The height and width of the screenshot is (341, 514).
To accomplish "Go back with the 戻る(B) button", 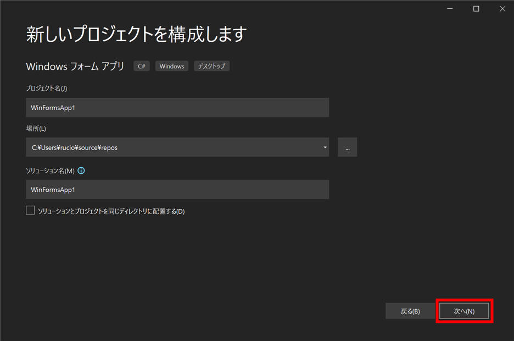I will [x=410, y=311].
